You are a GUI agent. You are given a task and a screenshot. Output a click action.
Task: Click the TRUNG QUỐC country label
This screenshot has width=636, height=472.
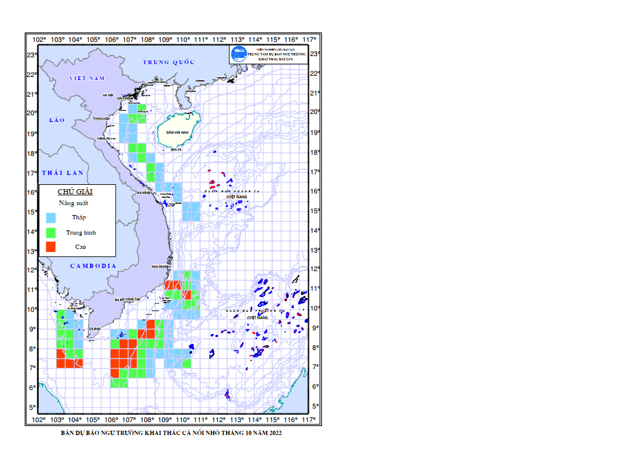click(169, 62)
